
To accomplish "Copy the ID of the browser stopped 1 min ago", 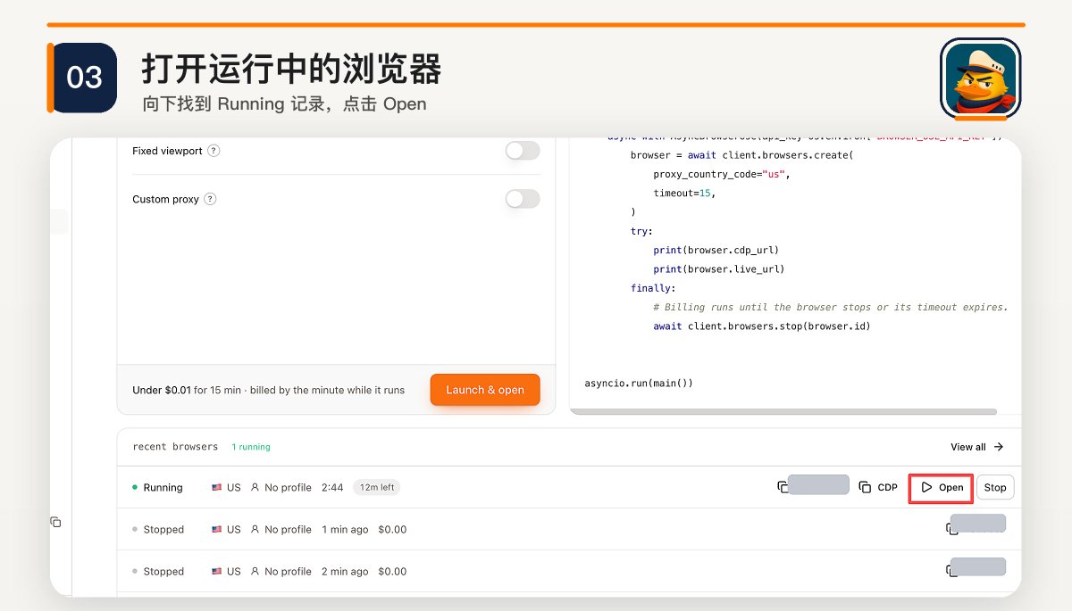I will (951, 529).
